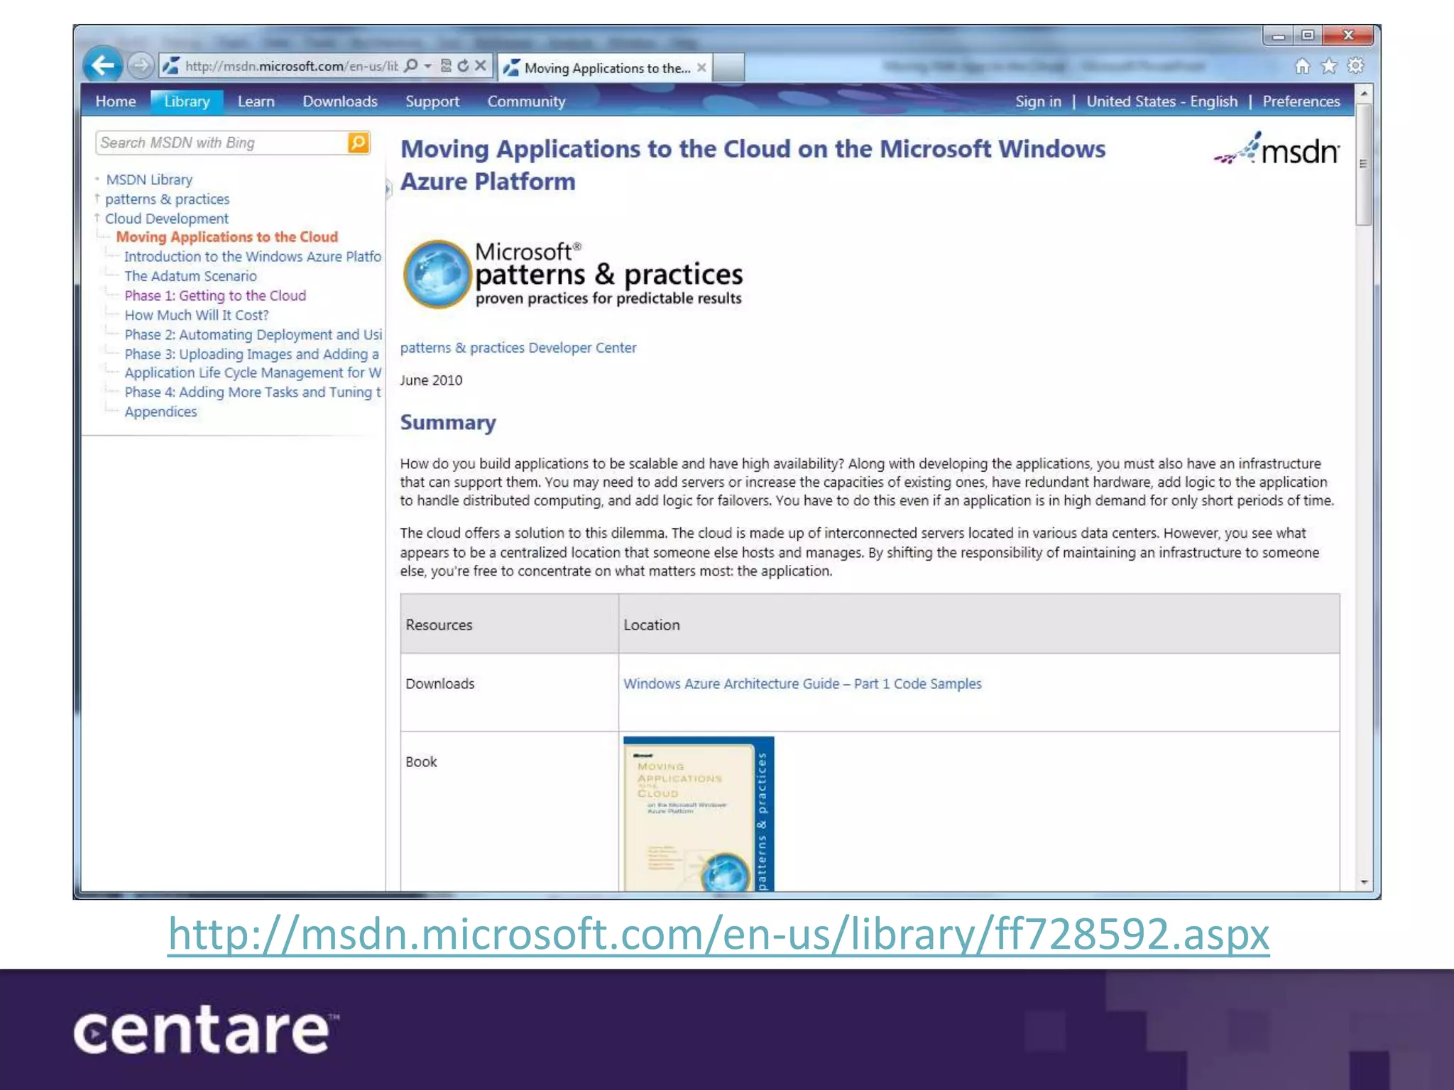Open Application Life Cycle Management topic
This screenshot has height=1090, width=1454.
[x=253, y=373]
